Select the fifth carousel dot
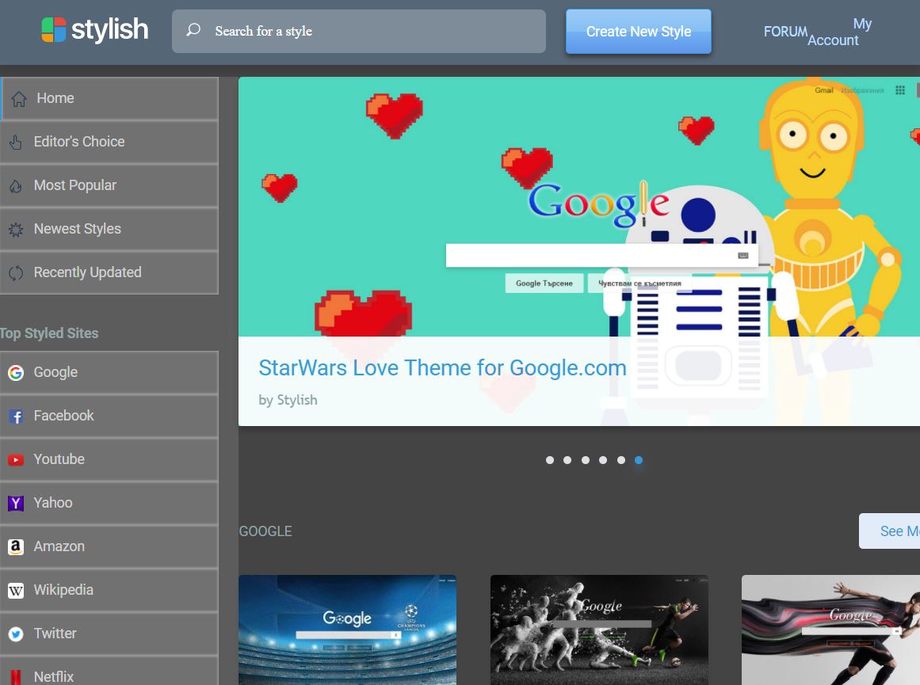 click(621, 460)
